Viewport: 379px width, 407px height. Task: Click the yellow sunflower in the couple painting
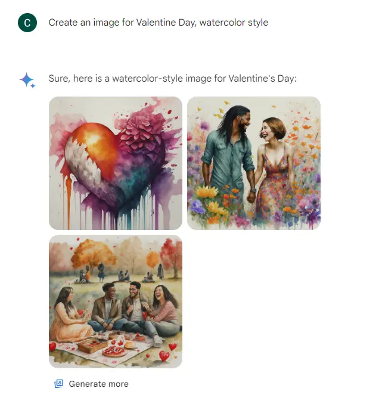pyautogui.click(x=207, y=192)
